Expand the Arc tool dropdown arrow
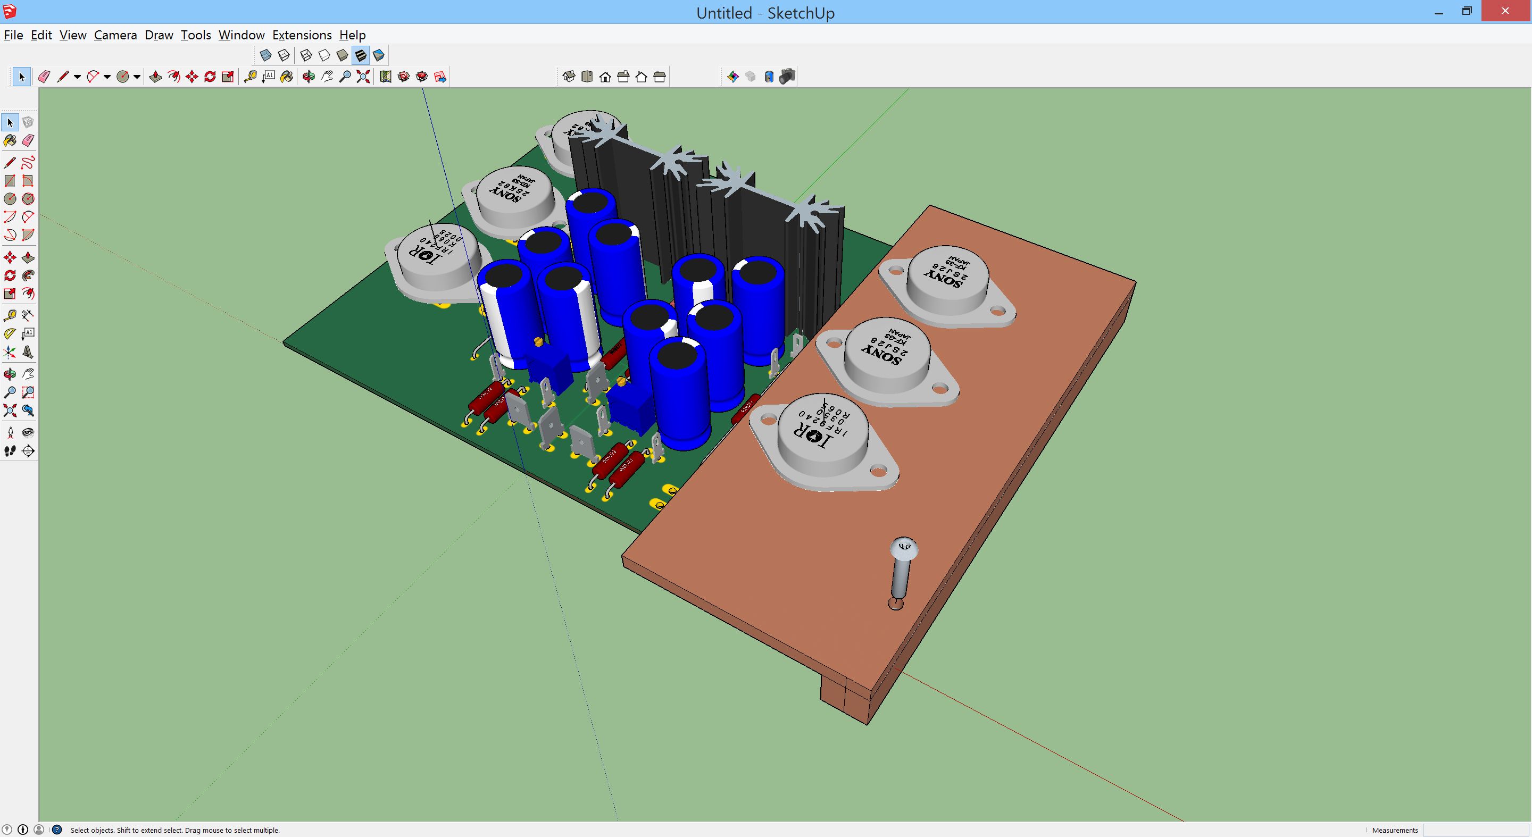This screenshot has width=1532, height=837. click(x=107, y=77)
